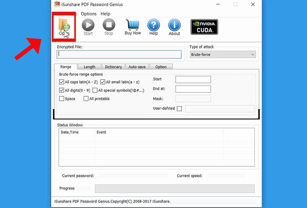Select the Range tab

click(65, 67)
